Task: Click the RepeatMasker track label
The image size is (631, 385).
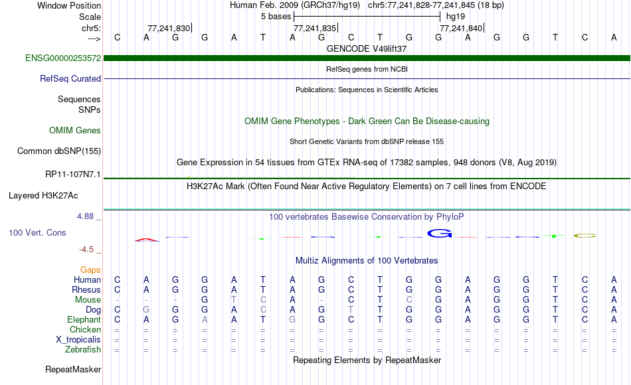Action: point(73,369)
